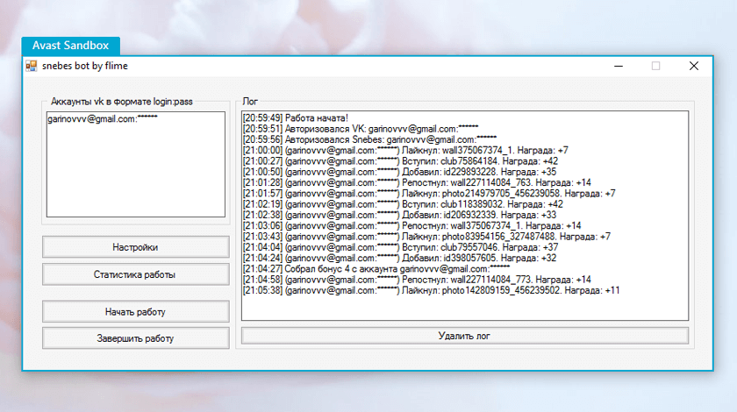
Task: Focus the VK accounts login:pass text box
Action: (x=136, y=165)
